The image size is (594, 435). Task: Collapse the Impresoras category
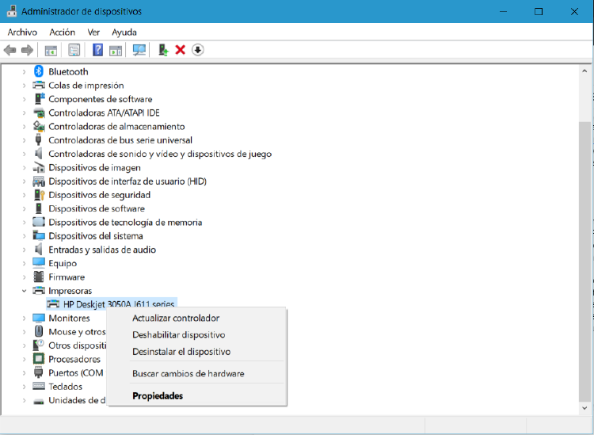[24, 291]
